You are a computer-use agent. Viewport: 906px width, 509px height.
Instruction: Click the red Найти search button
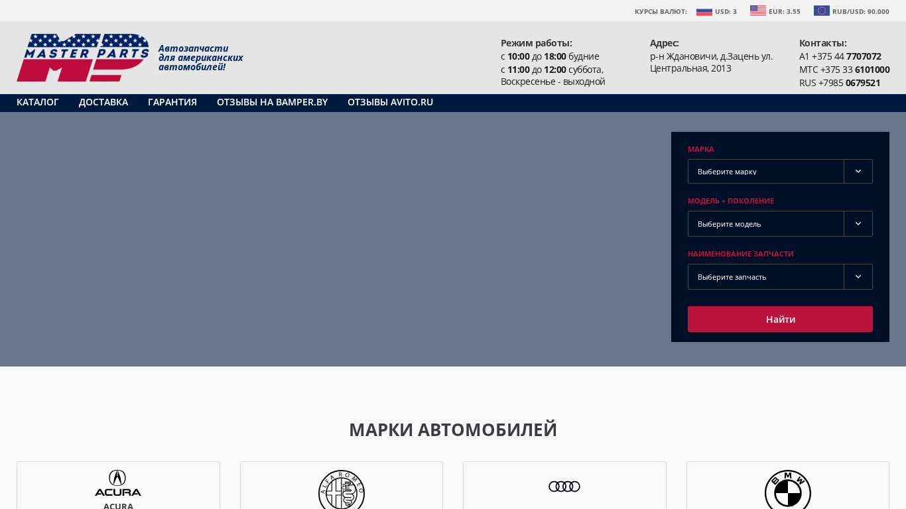(780, 319)
